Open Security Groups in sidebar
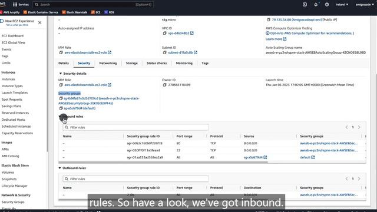 click(x=13, y=202)
